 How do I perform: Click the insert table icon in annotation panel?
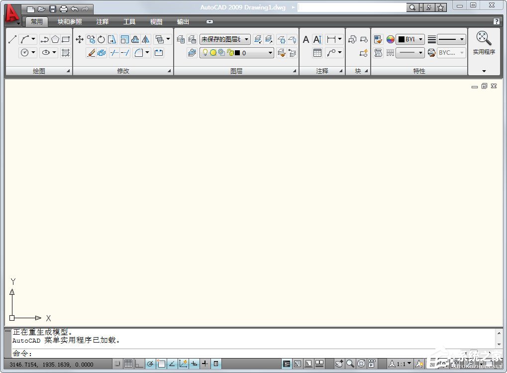[317, 53]
